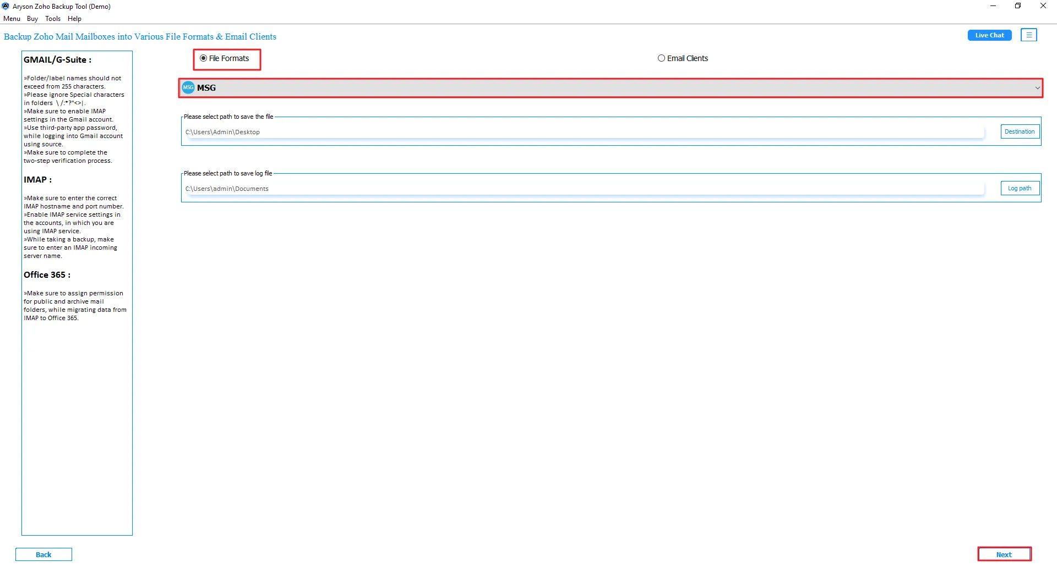Restore down the window
Image resolution: width=1057 pixels, height=572 pixels.
coord(1018,6)
